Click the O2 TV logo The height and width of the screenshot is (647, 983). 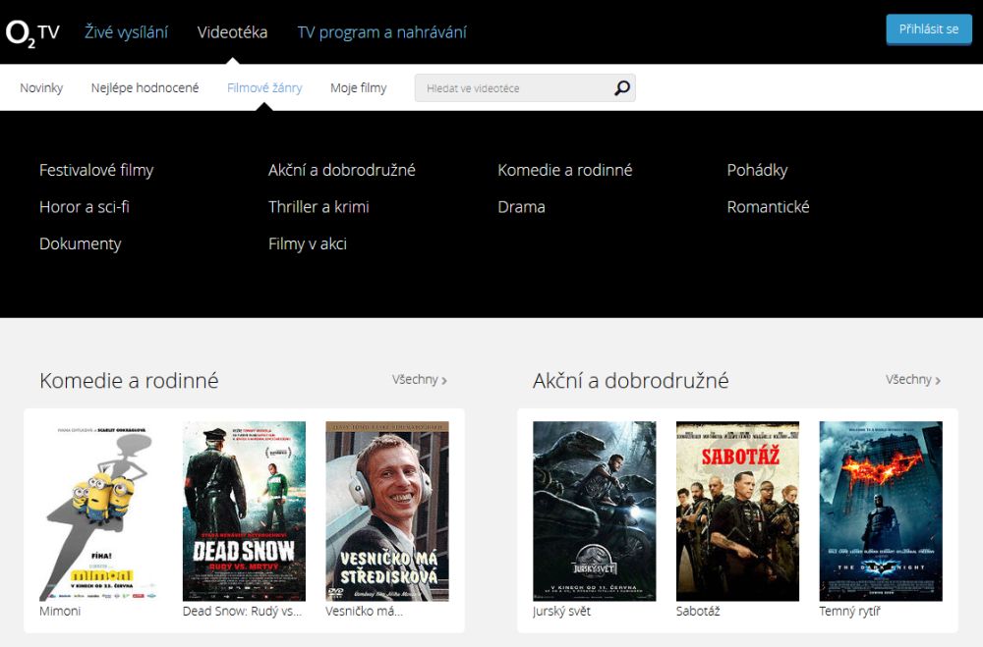click(x=32, y=32)
